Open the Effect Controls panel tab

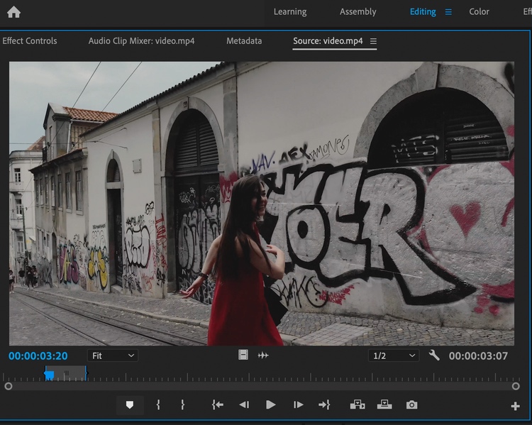(x=30, y=41)
